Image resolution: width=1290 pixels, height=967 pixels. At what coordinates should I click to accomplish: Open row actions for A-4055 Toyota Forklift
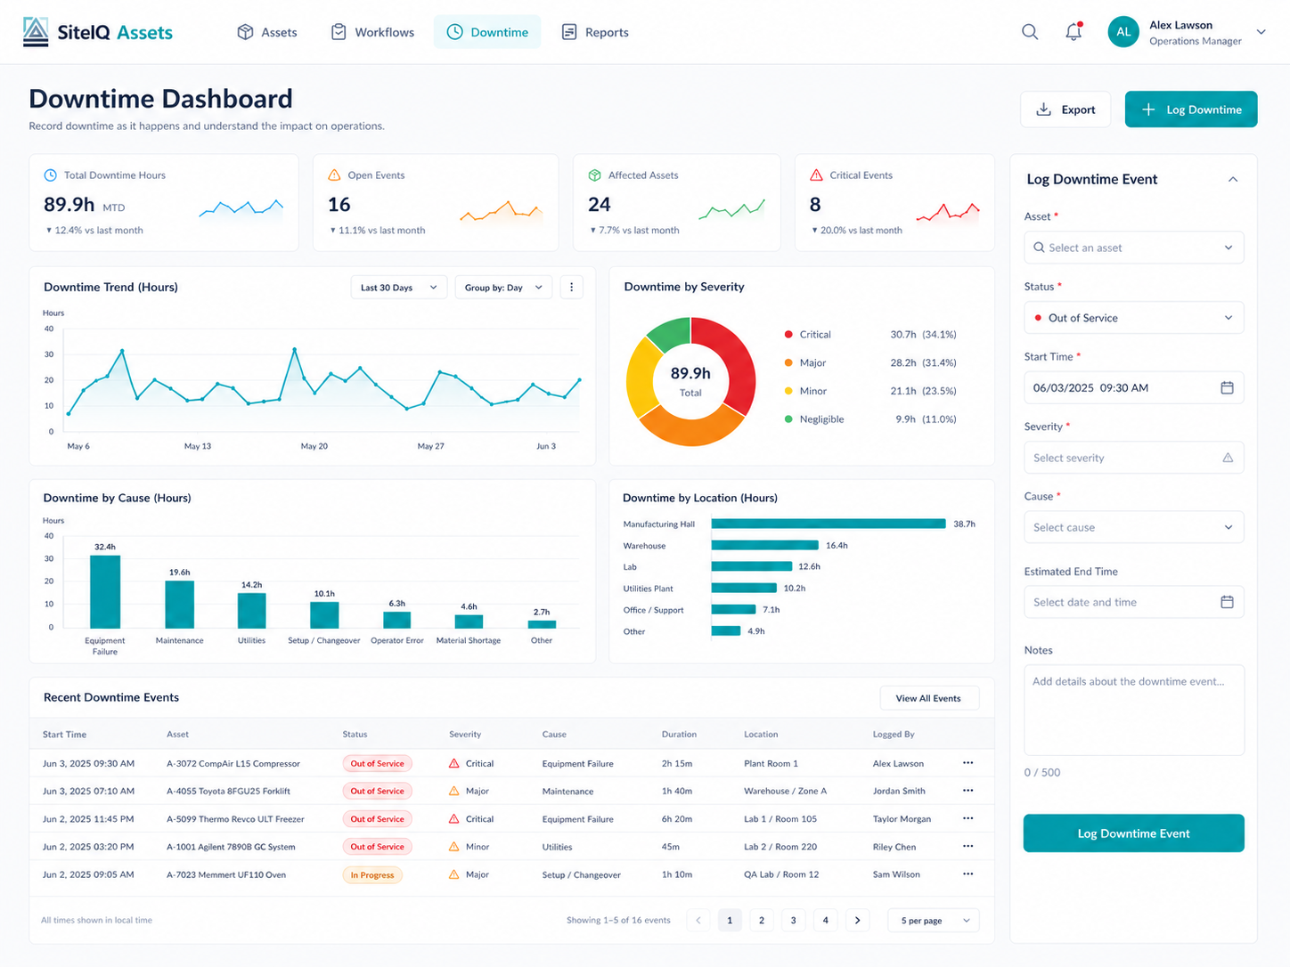coord(967,791)
